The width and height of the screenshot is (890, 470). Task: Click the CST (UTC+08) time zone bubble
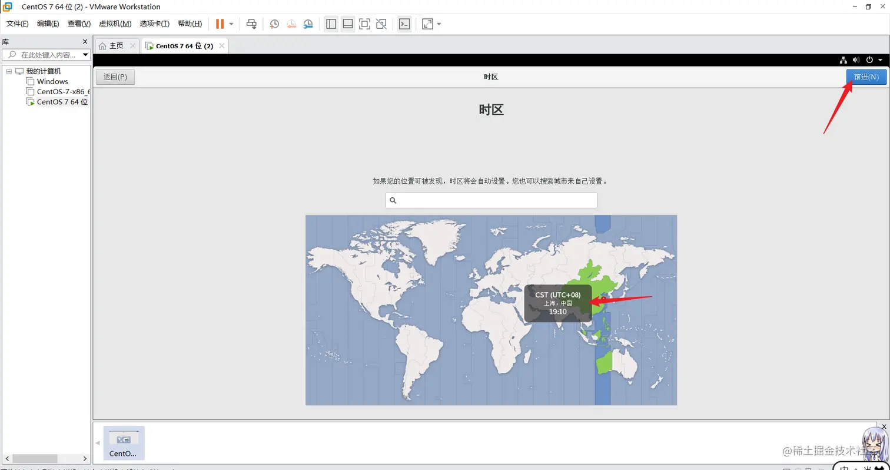558,303
